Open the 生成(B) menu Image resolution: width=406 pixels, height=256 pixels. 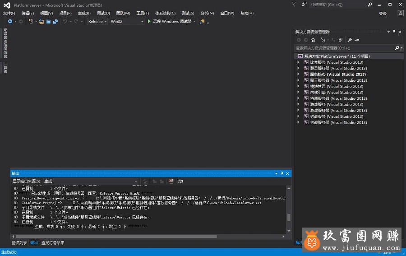[84, 13]
